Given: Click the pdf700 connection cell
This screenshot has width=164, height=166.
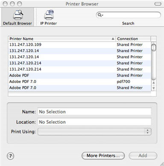Looking at the screenshot, I should click(x=123, y=82).
